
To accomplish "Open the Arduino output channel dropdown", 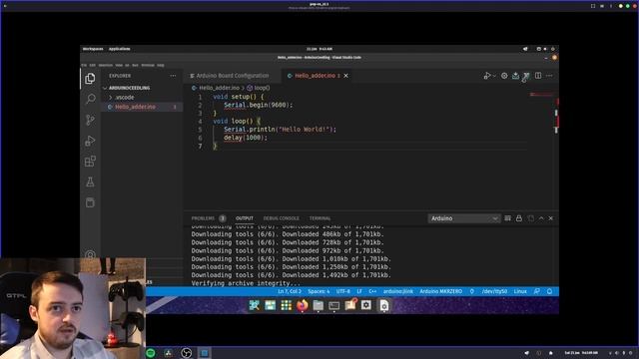I will [x=464, y=218].
